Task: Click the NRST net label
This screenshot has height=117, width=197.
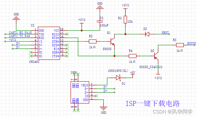Action: [165, 33]
